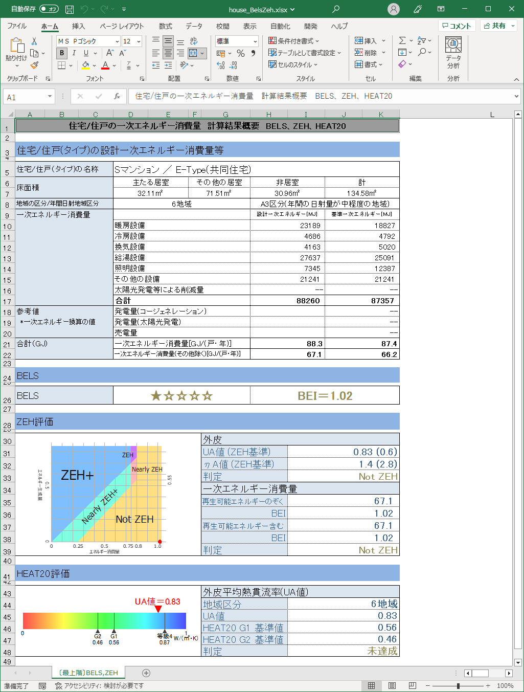This screenshot has width=524, height=692.
Task: Click the Sort and Filter icon
Action: tap(422, 40)
